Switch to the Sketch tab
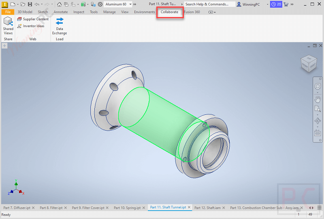Screen dimensions: 324x219 (43, 12)
